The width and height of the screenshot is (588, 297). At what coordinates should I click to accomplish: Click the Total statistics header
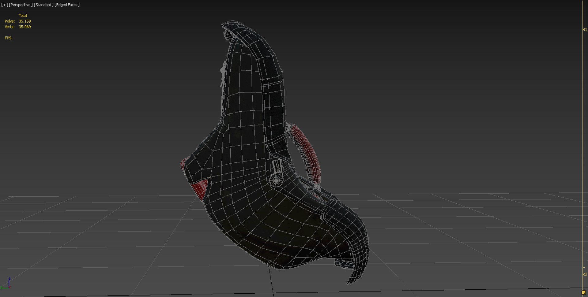[x=23, y=16]
